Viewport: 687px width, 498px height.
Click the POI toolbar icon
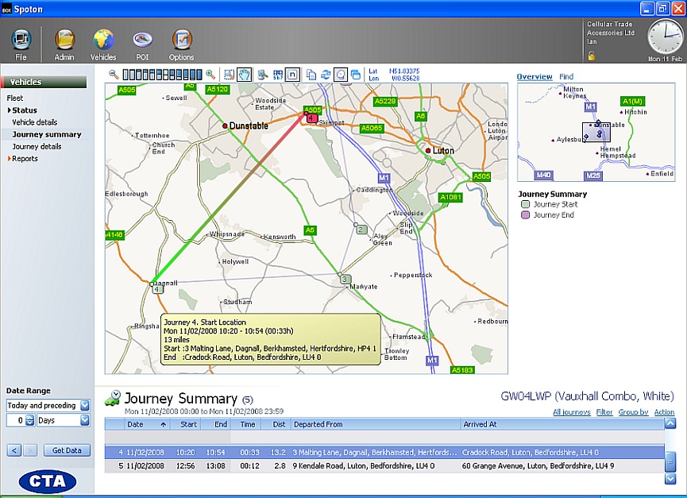click(x=143, y=41)
